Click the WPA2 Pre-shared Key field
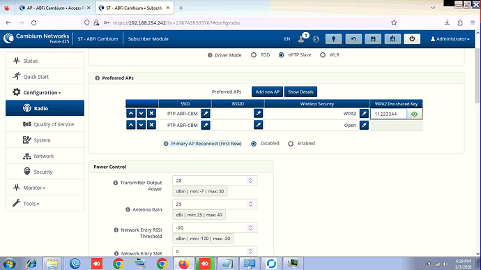Viewport: 481px width, 270px height. tap(389, 114)
